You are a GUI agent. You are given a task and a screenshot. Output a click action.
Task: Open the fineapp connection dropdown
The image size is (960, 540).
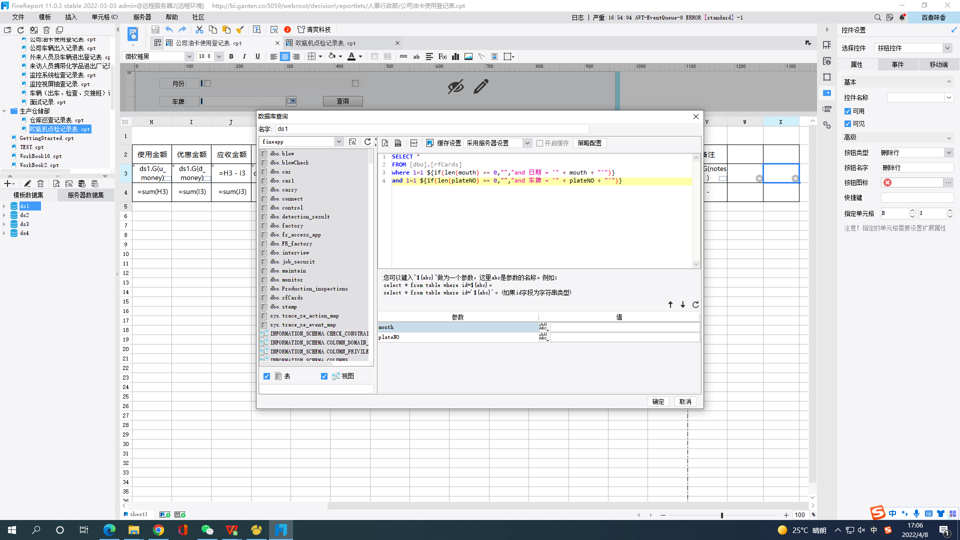338,142
